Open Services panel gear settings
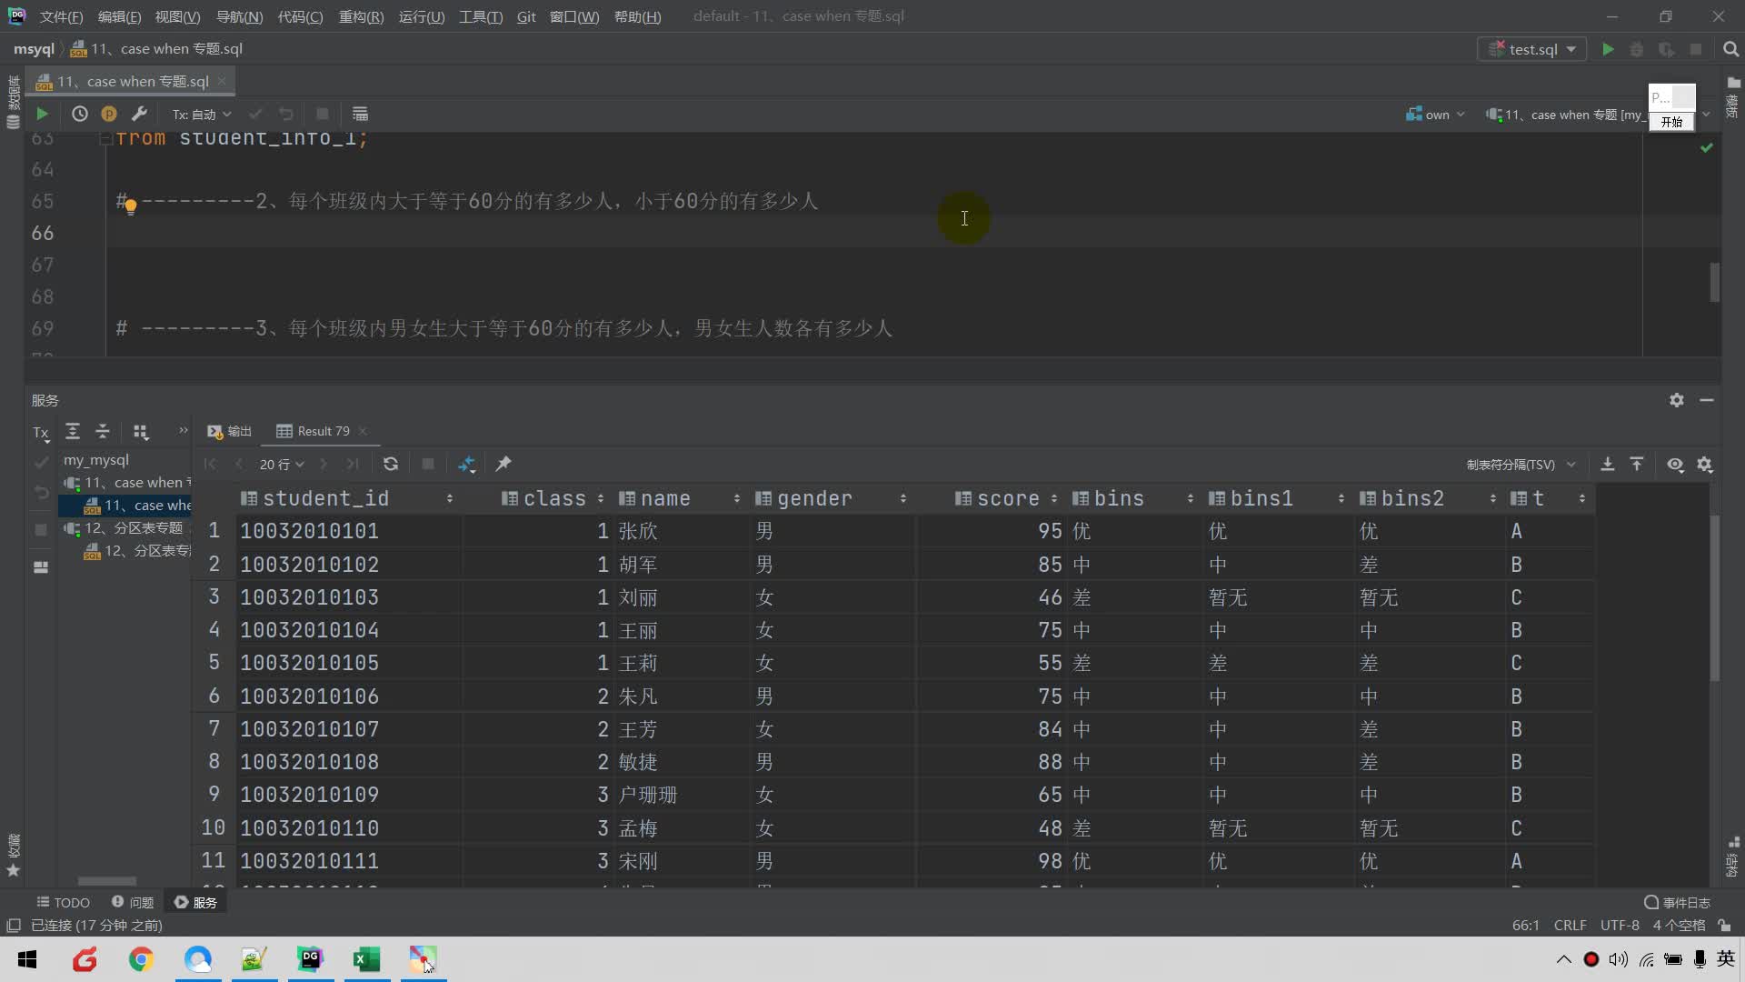This screenshot has width=1745, height=982. (1677, 400)
